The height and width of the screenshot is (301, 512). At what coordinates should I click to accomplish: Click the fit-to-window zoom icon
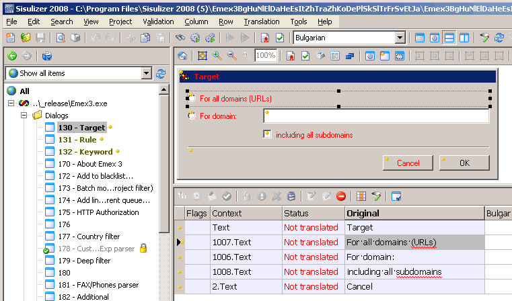pyautogui.click(x=203, y=56)
